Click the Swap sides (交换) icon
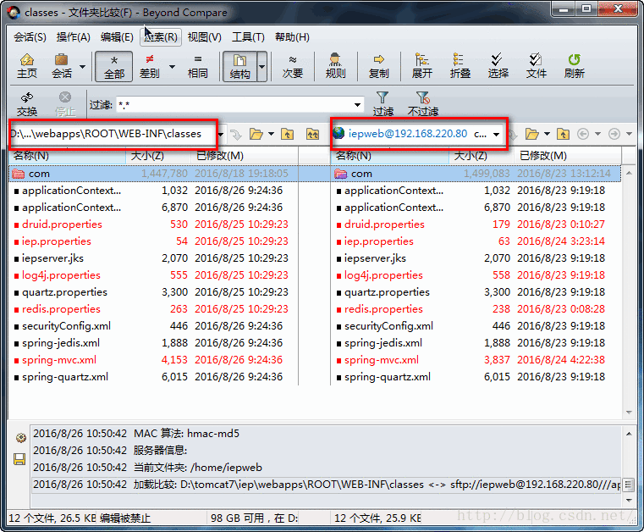 [x=27, y=104]
